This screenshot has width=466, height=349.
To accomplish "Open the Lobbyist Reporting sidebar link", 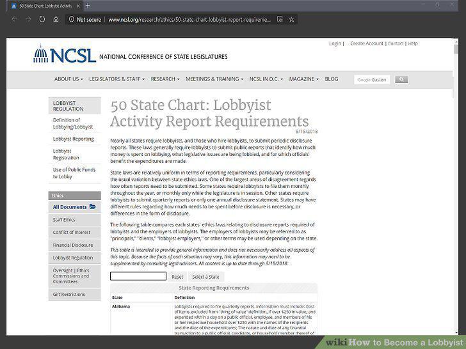I will point(74,139).
